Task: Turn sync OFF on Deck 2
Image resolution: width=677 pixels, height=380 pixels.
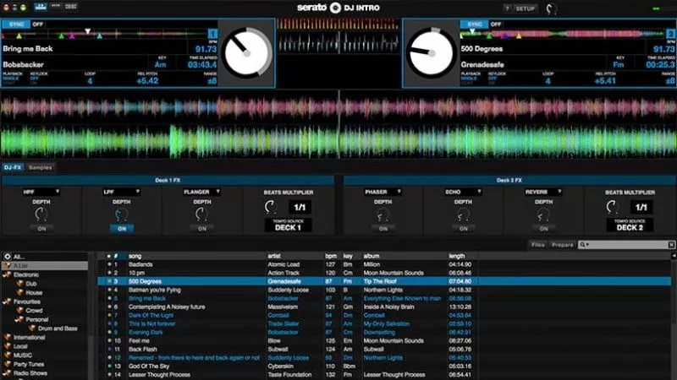Action: (496, 24)
